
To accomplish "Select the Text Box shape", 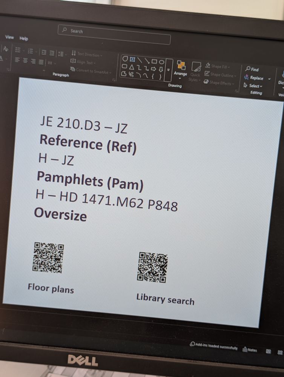I will (132, 59).
